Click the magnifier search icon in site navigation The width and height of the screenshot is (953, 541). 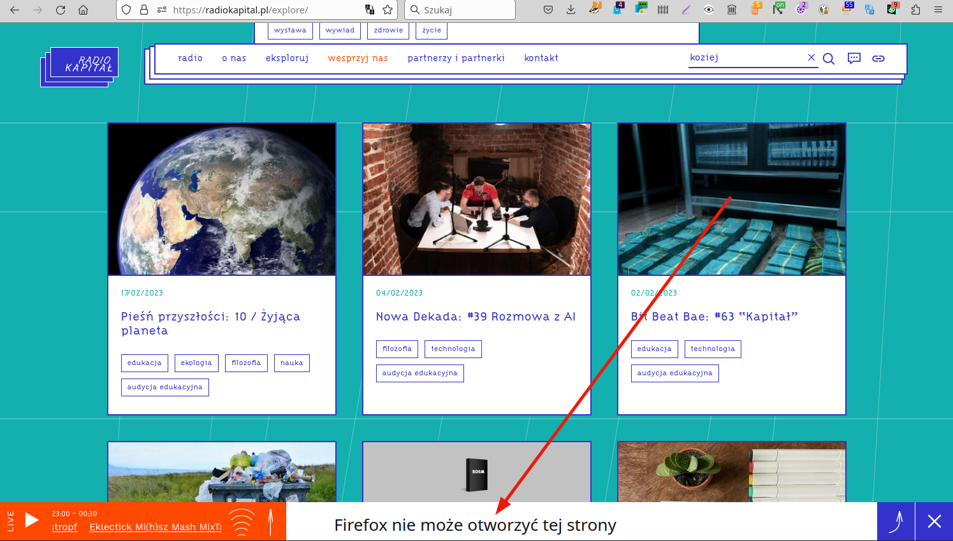click(x=828, y=59)
